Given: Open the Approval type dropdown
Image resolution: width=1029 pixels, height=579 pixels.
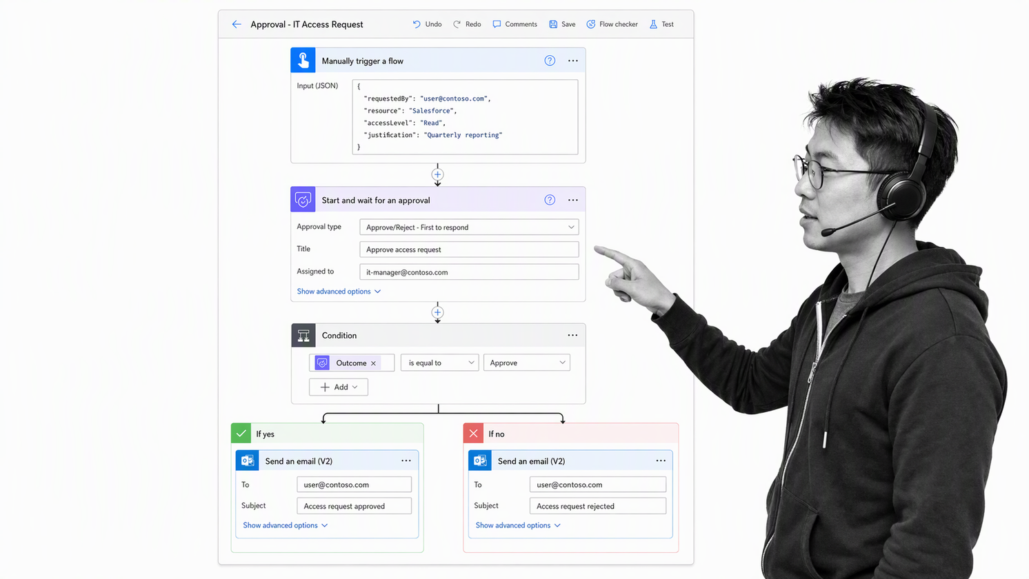Looking at the screenshot, I should (469, 227).
